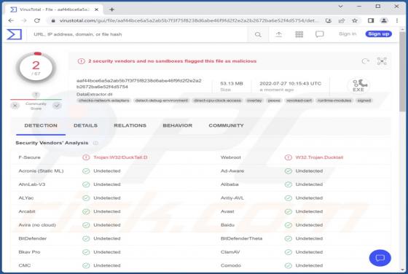Image resolution: width=408 pixels, height=274 pixels.
Task: Click the overlay tag
Action: coord(254,101)
